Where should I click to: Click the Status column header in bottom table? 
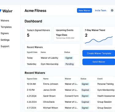click(x=83, y=79)
